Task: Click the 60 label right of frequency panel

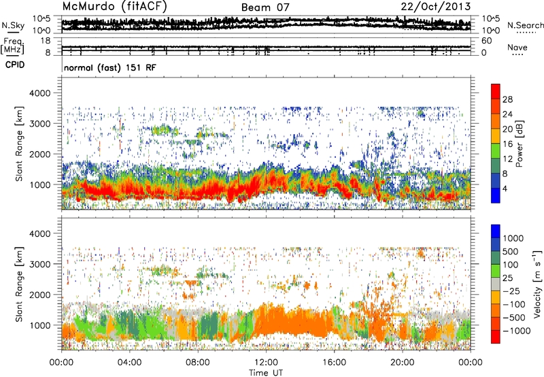Action: 486,41
